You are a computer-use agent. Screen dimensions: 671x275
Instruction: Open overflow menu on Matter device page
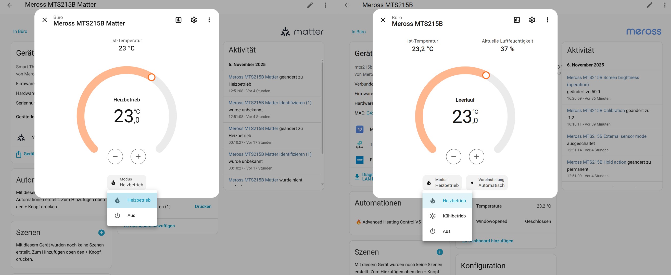pyautogui.click(x=325, y=5)
